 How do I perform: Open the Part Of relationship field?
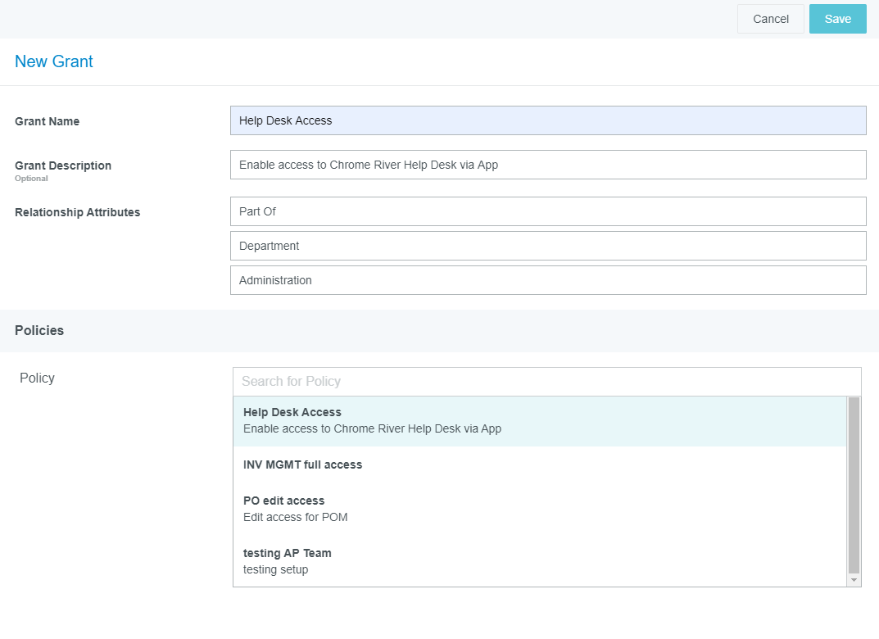pyautogui.click(x=547, y=211)
